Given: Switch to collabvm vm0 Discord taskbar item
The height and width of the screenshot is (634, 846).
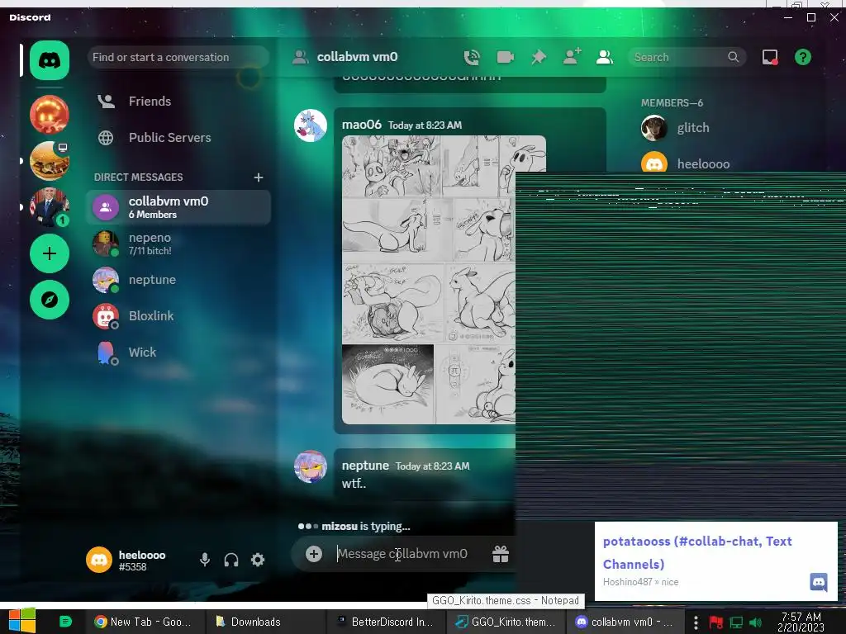Looking at the screenshot, I should pyautogui.click(x=626, y=622).
